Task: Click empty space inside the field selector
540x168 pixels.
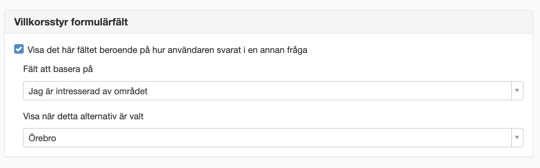Action: click(329, 91)
